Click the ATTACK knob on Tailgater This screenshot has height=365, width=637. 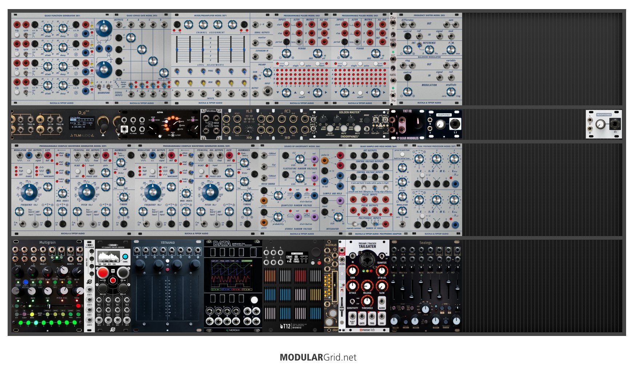352,286
